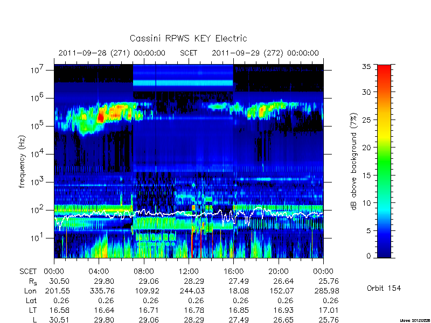Screen dimensions: 431x323
Task: Click the '16:00' time tick label
Action: 233,271
